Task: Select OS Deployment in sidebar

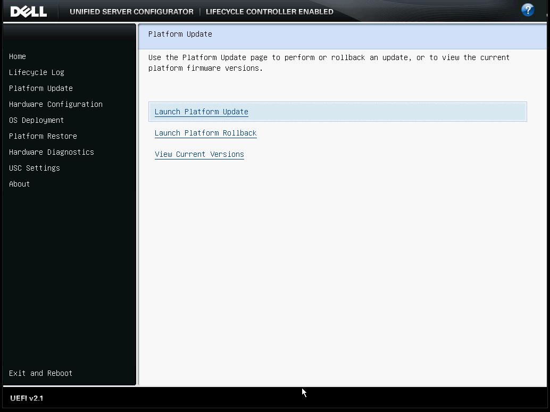Action: pyautogui.click(x=37, y=120)
